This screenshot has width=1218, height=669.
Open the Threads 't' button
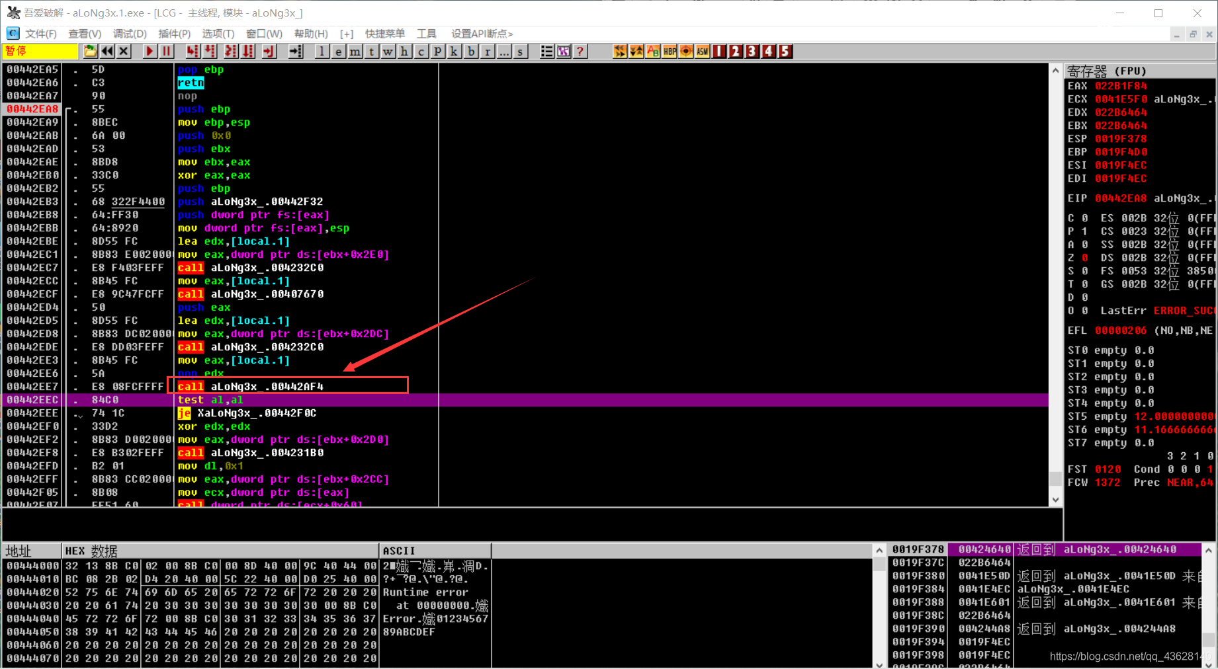372,52
